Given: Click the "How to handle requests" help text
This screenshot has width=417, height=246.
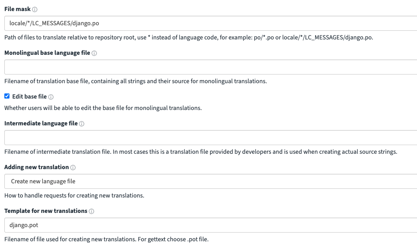Looking at the screenshot, I should [x=74, y=196].
